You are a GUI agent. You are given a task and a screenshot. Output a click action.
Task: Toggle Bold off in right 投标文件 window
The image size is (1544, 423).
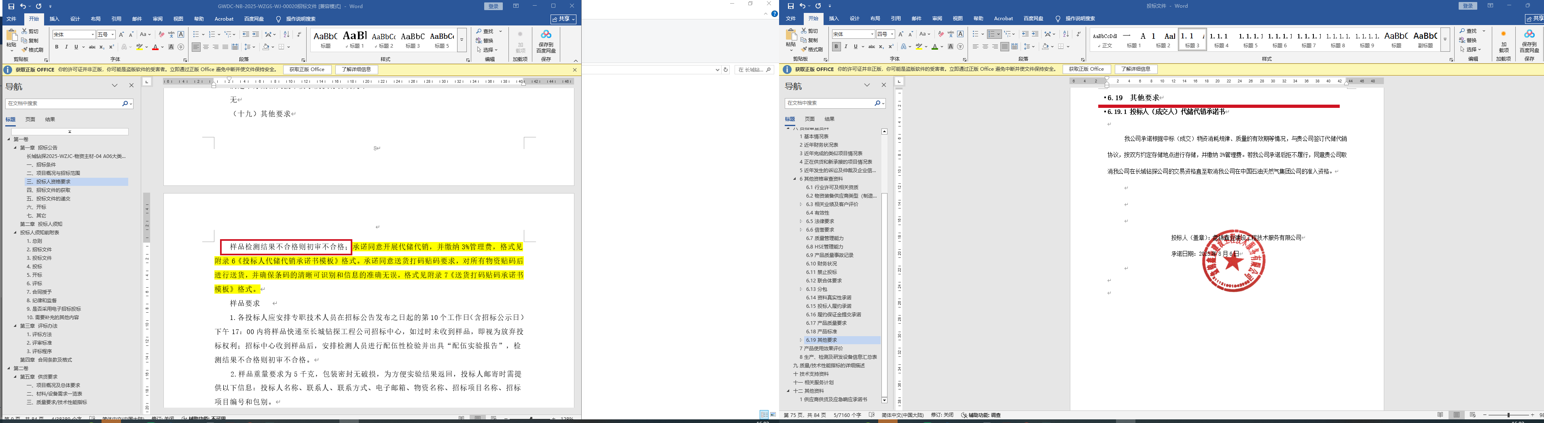836,47
